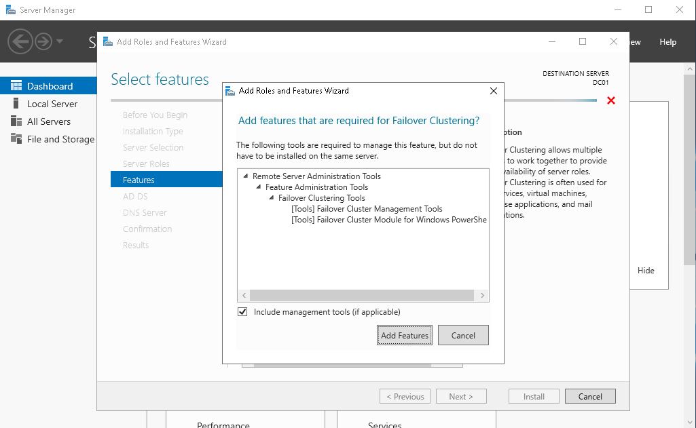
Task: Toggle Include management tools checkbox
Action: coord(242,312)
